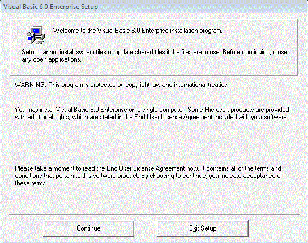The image size is (308, 243).
Task: Click the 'these terms.' text
Action: 31,183
